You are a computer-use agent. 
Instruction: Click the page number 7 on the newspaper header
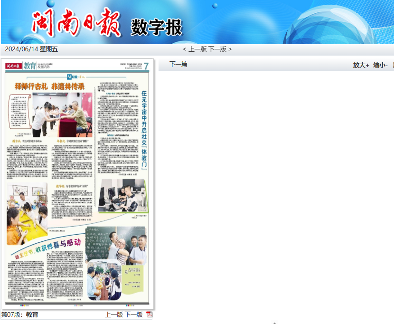[146, 66]
